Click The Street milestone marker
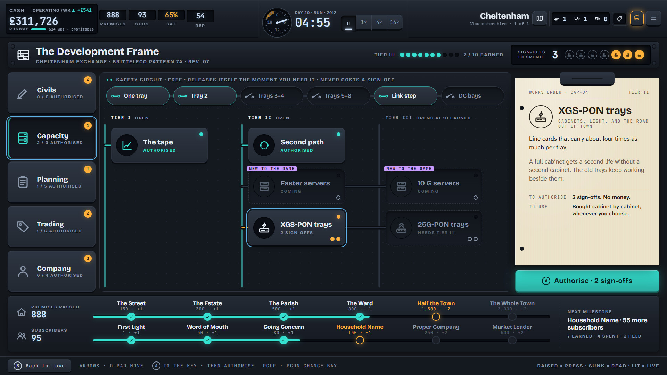Screen dimensions: 667x375 pos(131,317)
